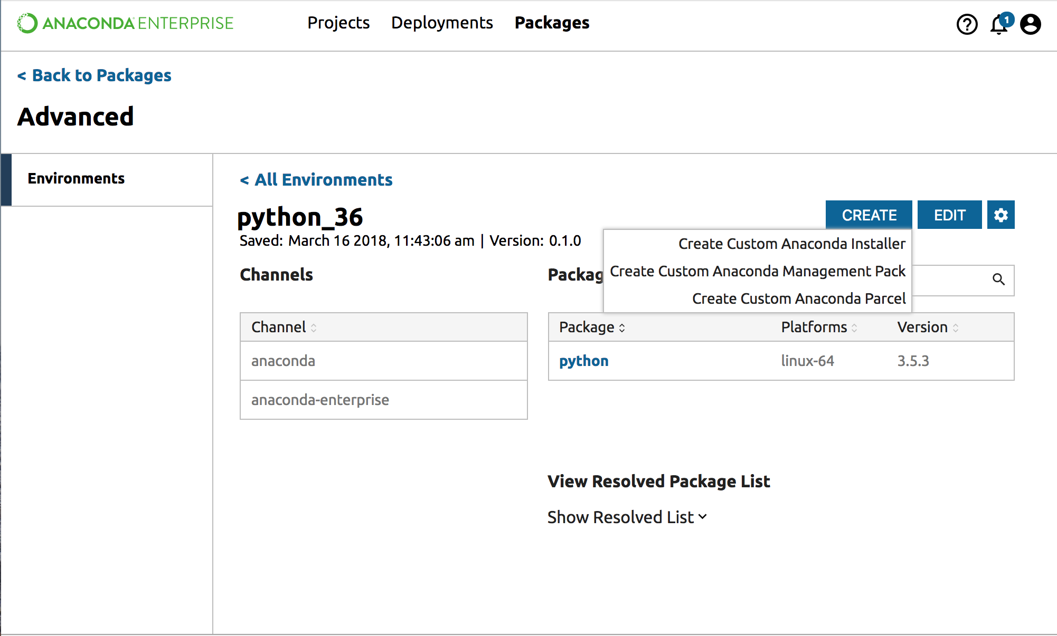
Task: Sort packages by Platforms column
Action: (854, 327)
